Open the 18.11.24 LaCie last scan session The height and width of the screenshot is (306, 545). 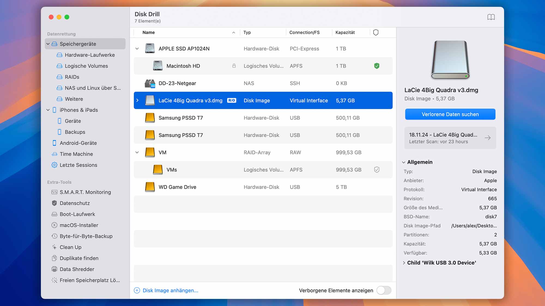[450, 138]
